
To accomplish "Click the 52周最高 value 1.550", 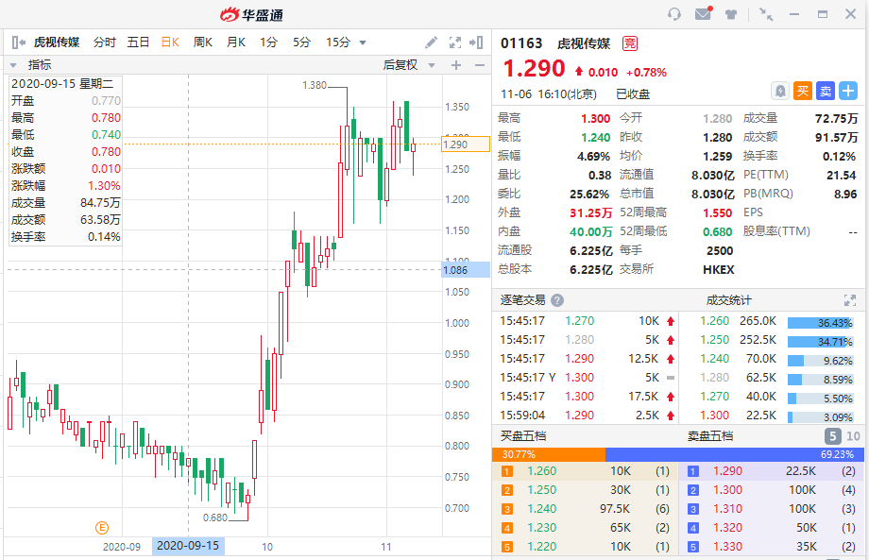I will 717,213.
